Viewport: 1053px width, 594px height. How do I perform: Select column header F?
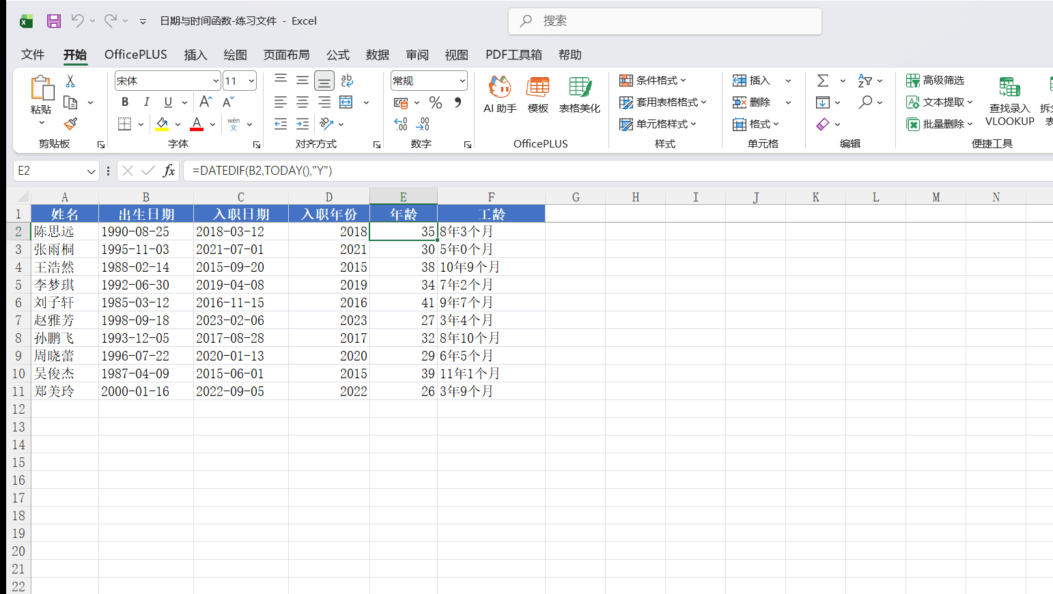pos(491,197)
